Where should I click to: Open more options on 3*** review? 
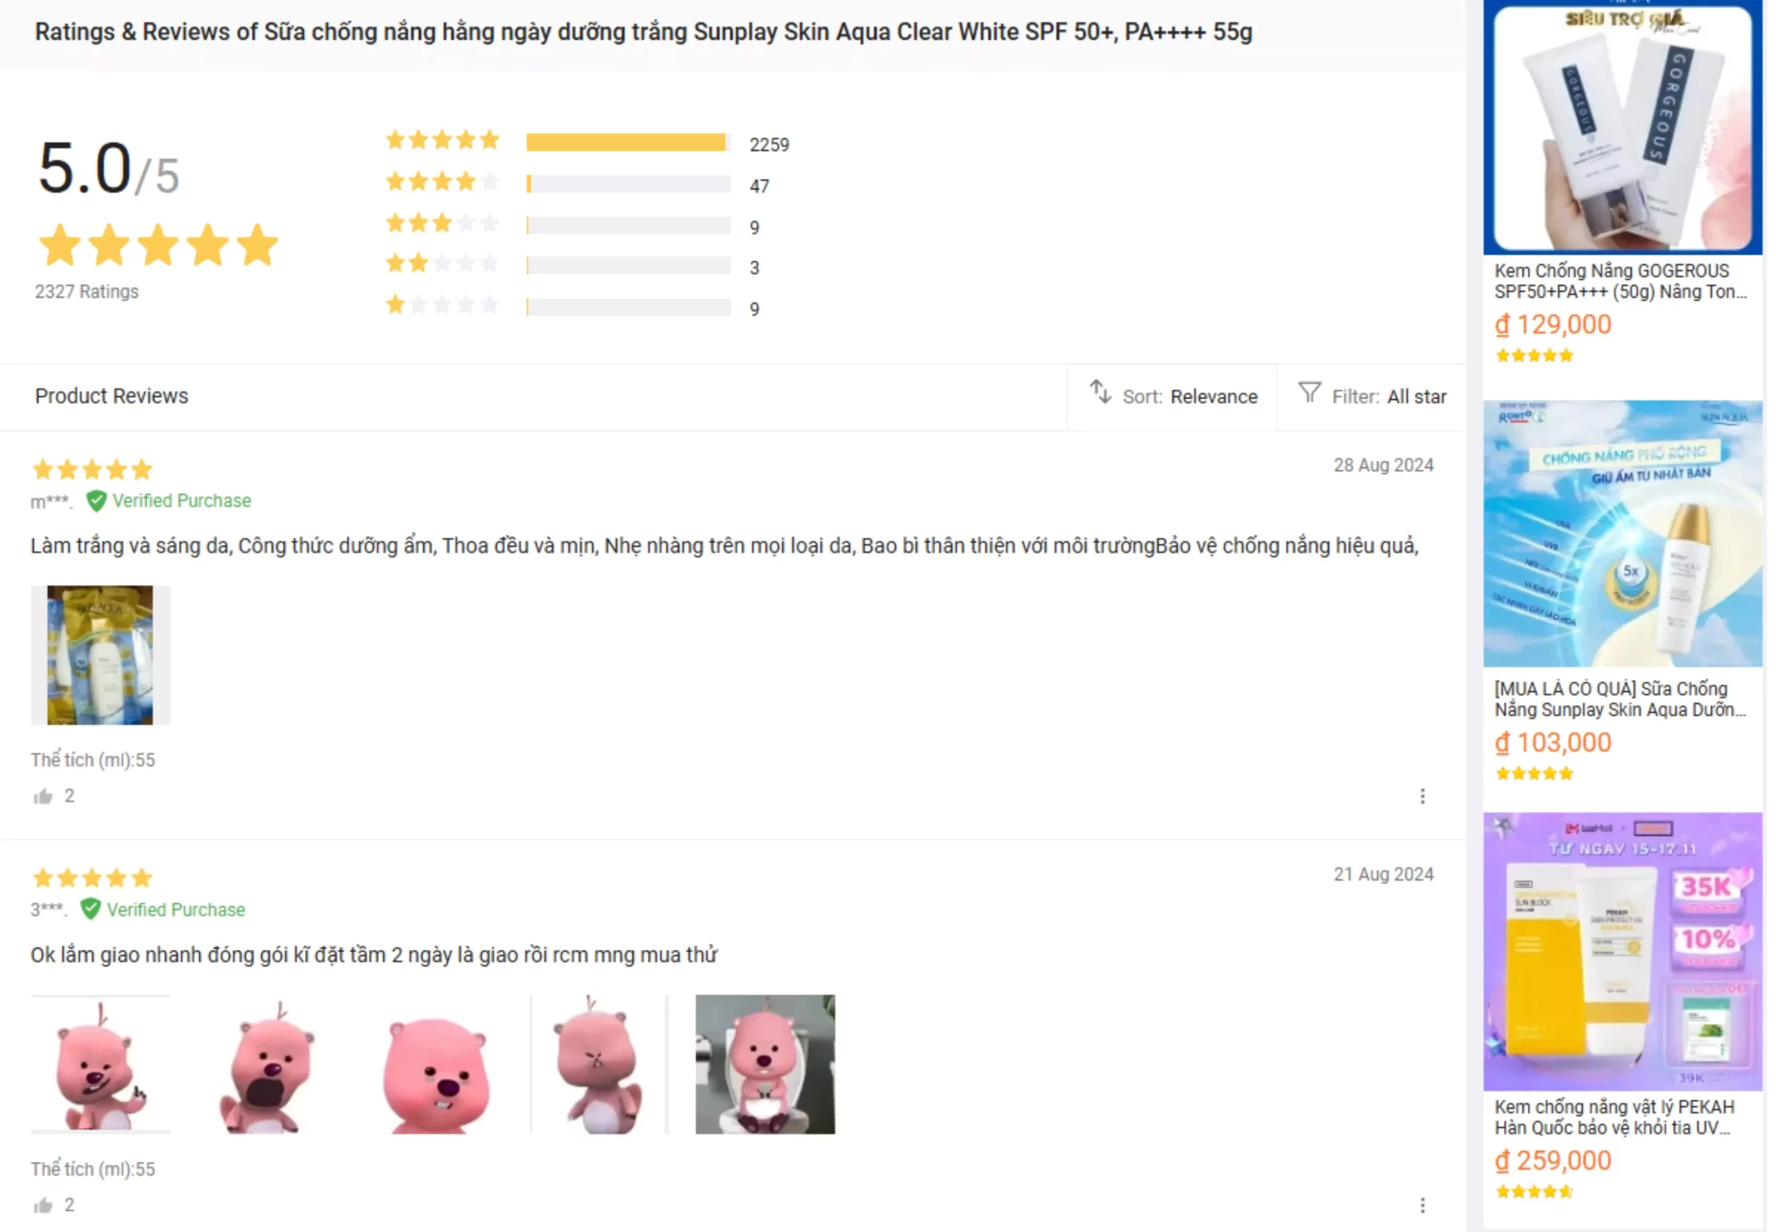(1421, 1205)
